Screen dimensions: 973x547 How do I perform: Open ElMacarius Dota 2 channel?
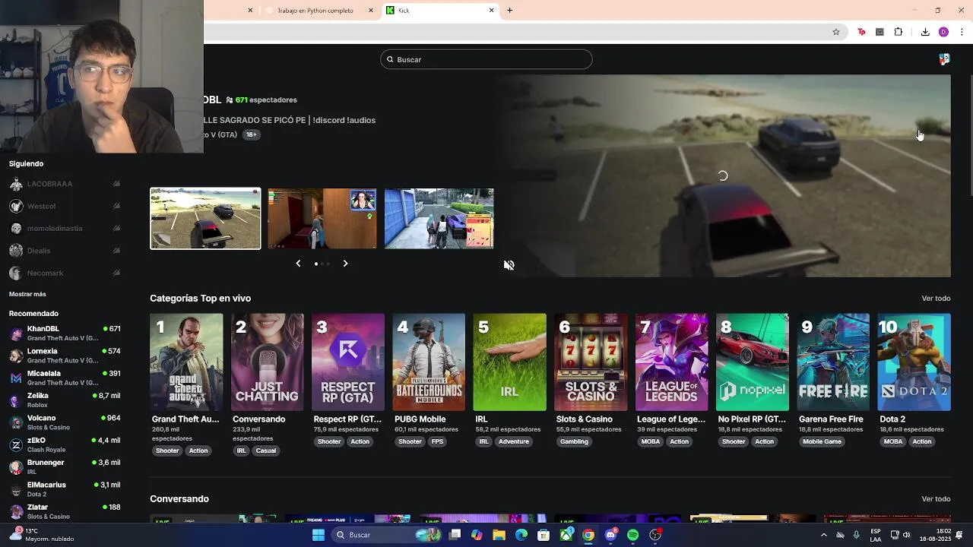[65, 489]
